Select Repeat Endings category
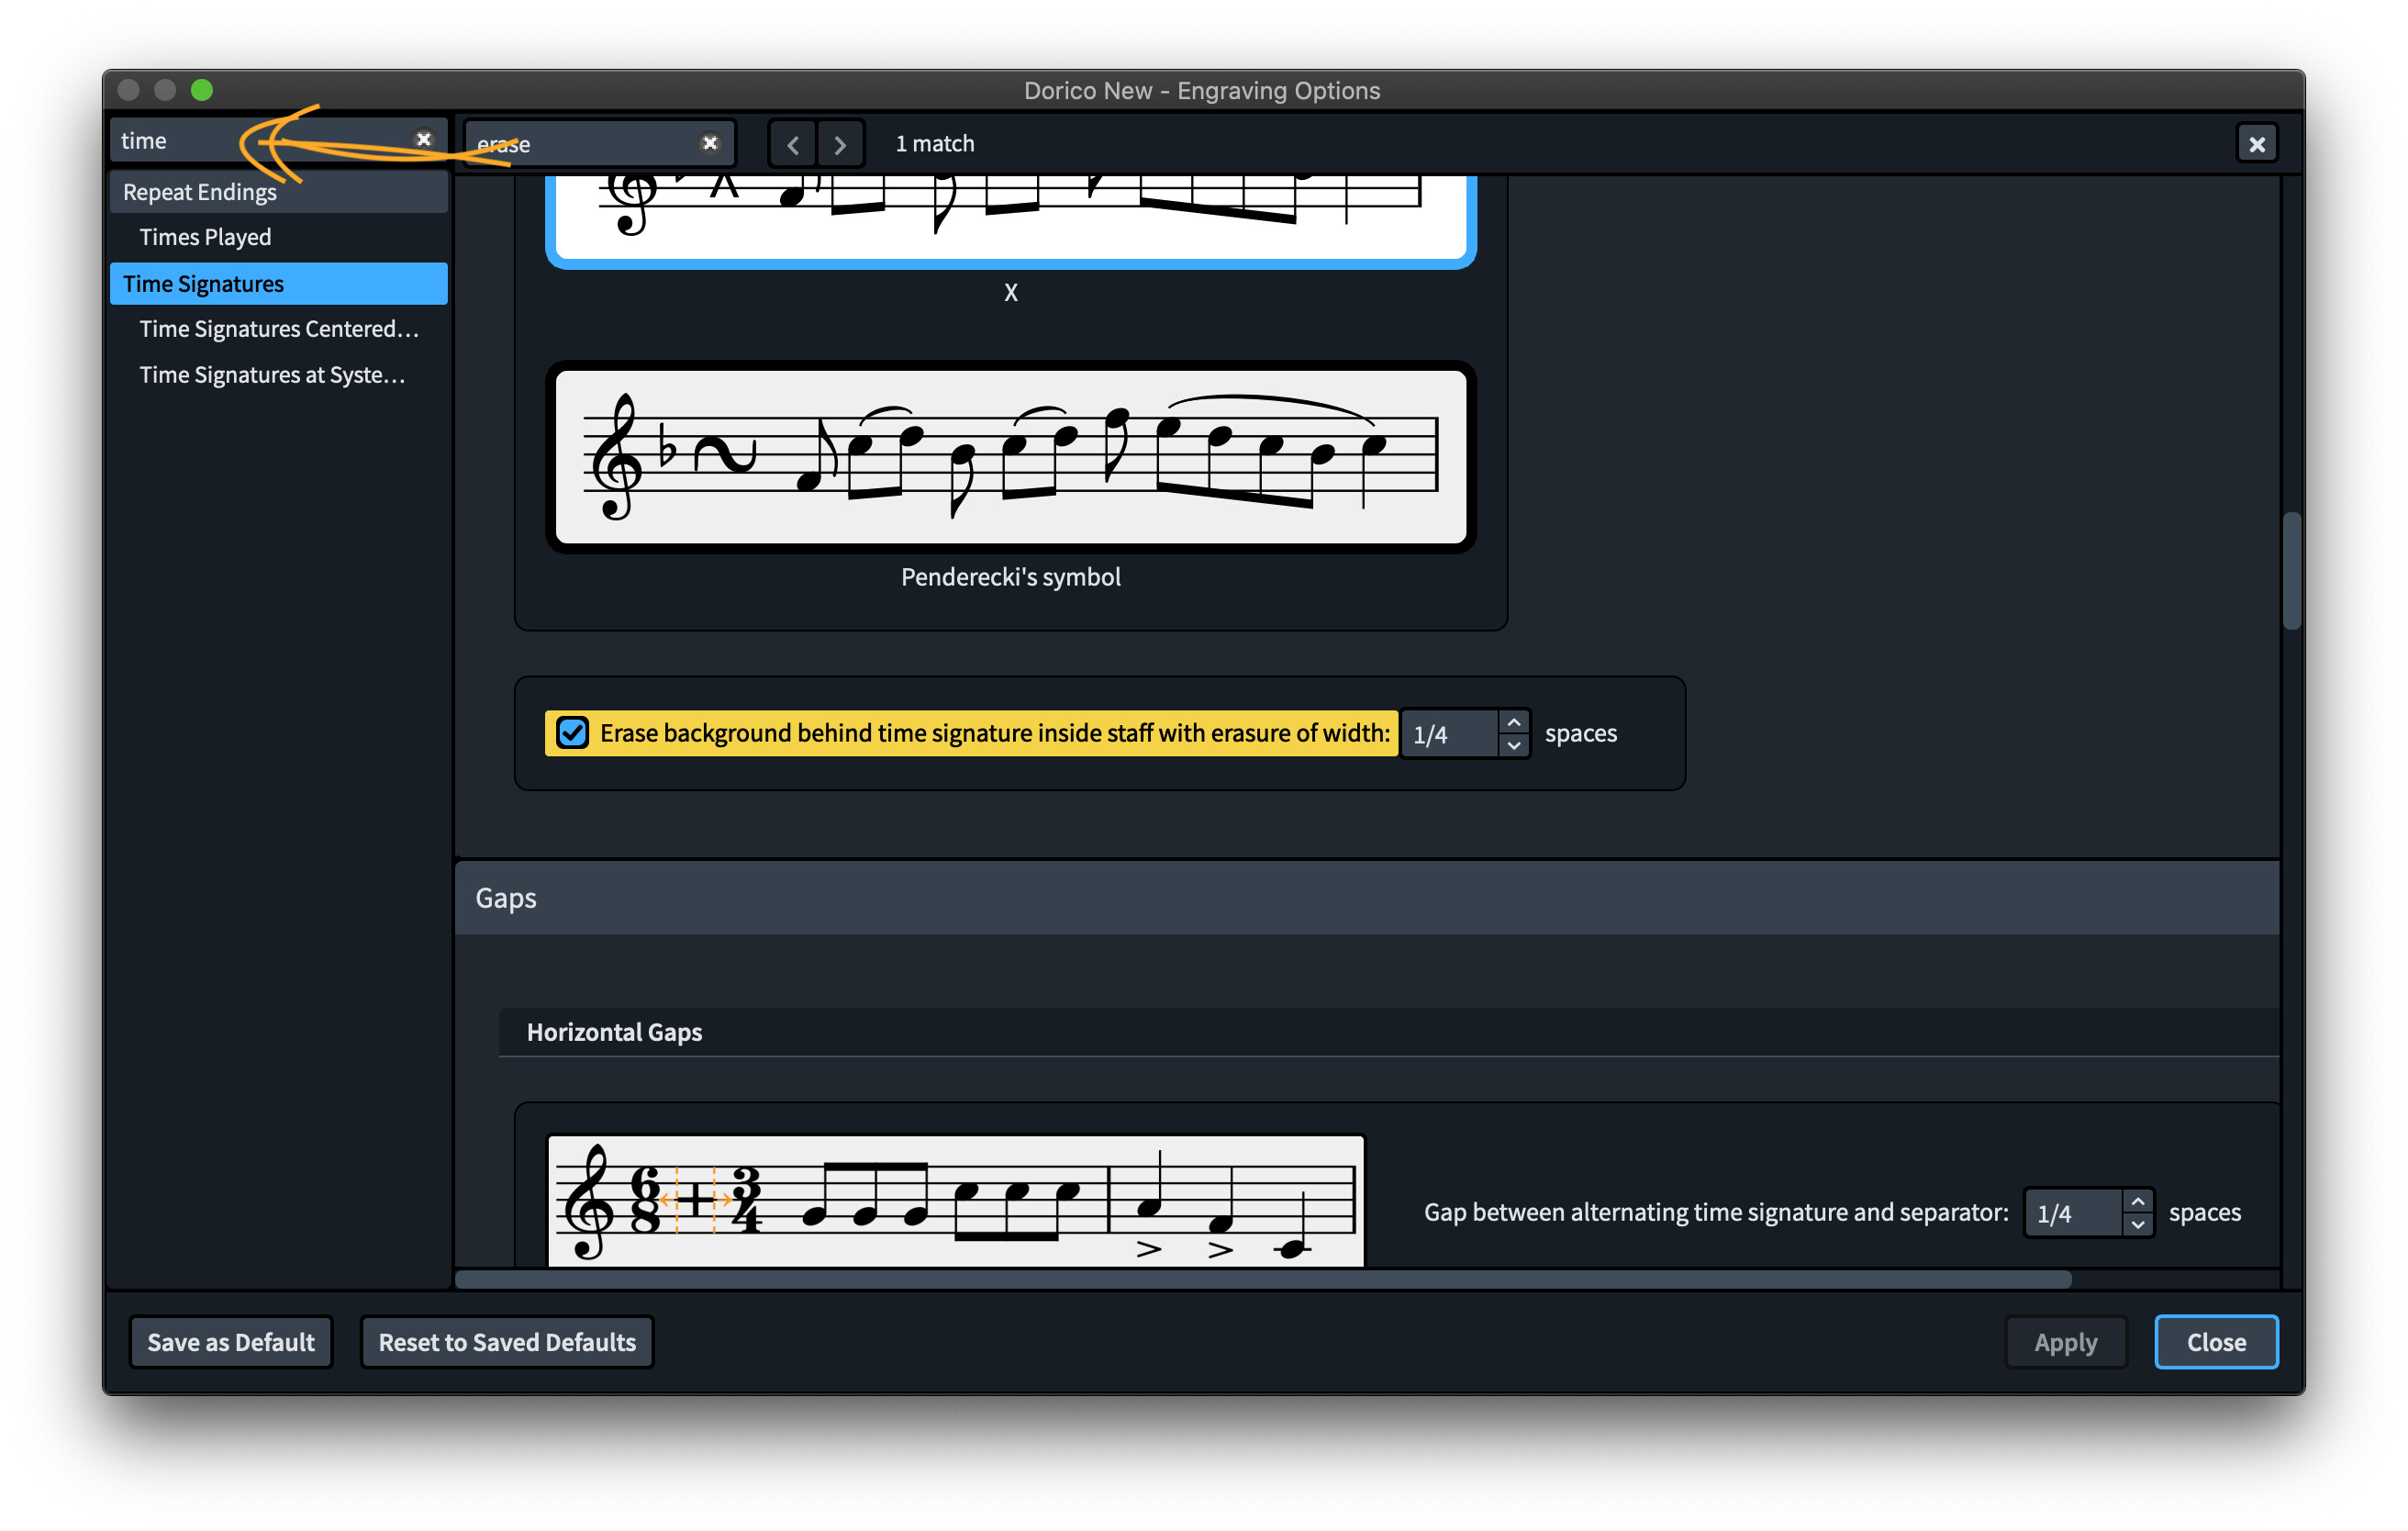2408x1531 pixels. coord(278,192)
